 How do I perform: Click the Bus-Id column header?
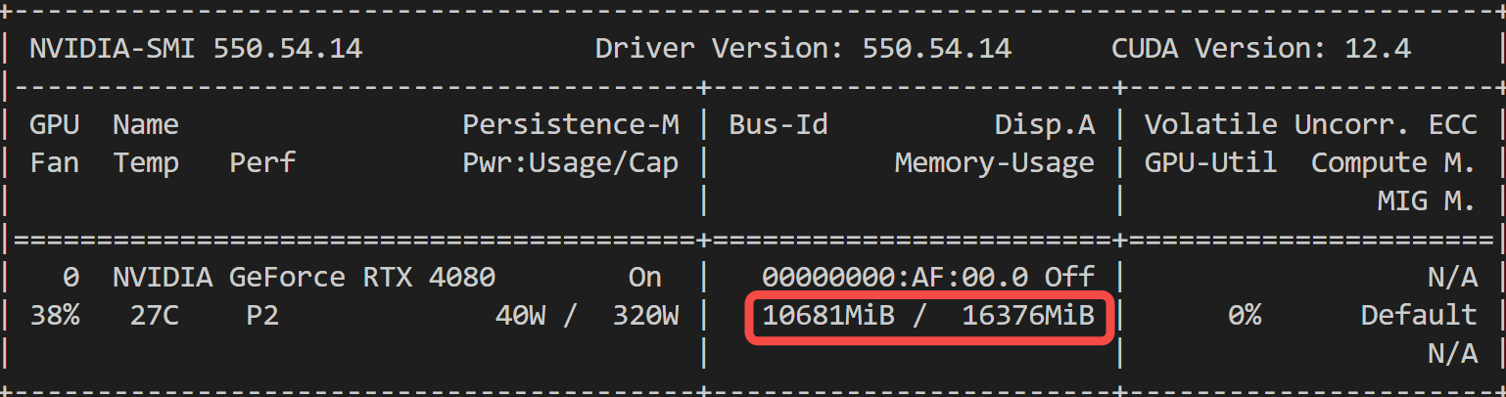click(x=778, y=124)
